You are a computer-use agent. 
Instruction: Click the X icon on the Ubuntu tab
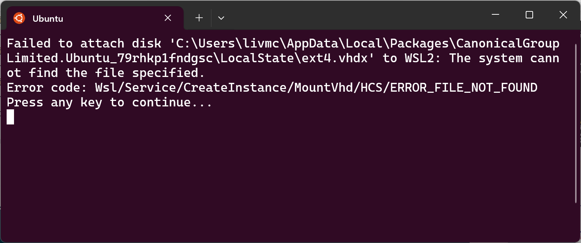[x=168, y=17]
